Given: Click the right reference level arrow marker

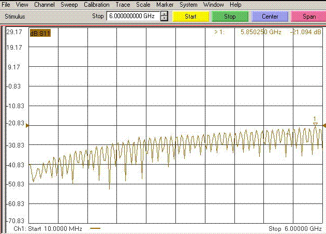Looking at the screenshot, I should pos(324,125).
